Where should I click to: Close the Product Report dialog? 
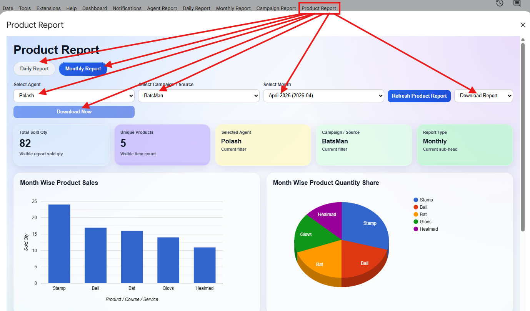tap(523, 25)
